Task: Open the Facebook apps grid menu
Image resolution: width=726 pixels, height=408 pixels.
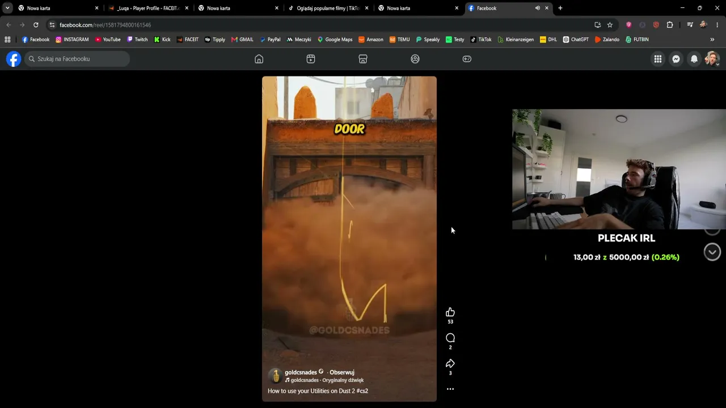Action: [658, 59]
